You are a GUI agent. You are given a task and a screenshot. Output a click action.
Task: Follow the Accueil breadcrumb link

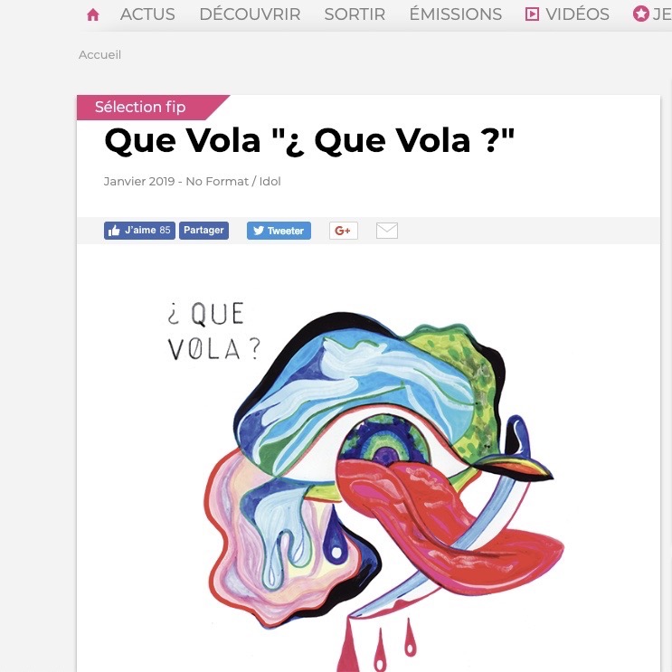point(99,55)
